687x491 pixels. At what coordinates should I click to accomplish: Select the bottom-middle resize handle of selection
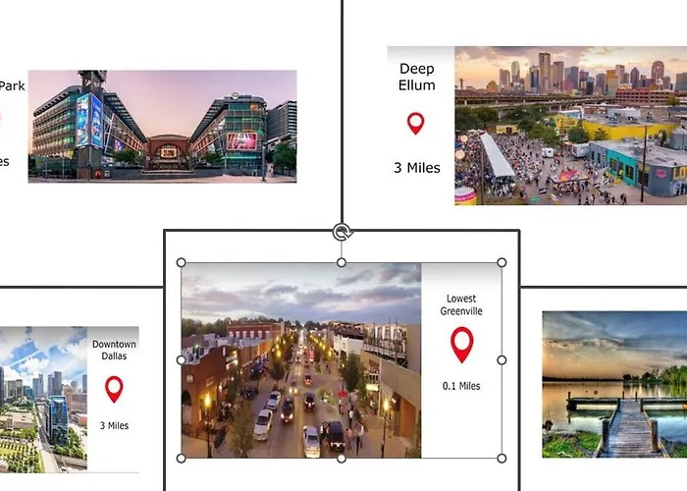coord(342,458)
